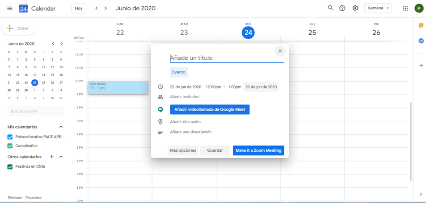The width and height of the screenshot is (426, 203).
Task: Open the settings gear icon
Action: (x=355, y=8)
